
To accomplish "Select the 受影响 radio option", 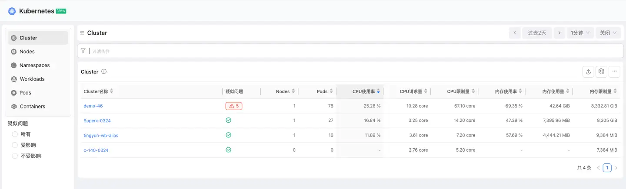I will [15, 145].
